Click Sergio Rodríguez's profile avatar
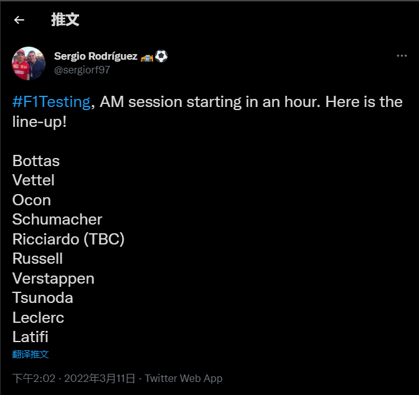The image size is (419, 395). [29, 63]
